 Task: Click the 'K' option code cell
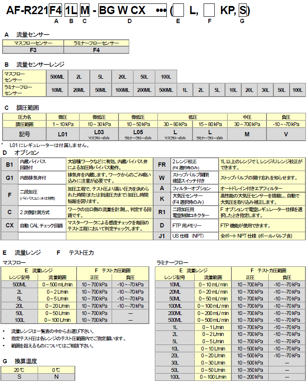coord(162,199)
